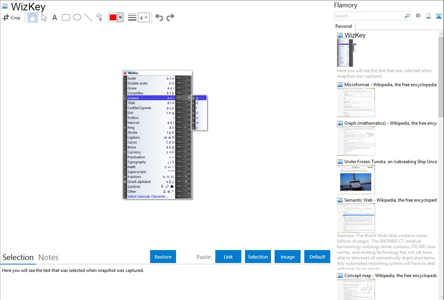Image resolution: width=444 pixels, height=300 pixels.
Task: Click inside the Flamory Search field
Action: click(369, 16)
